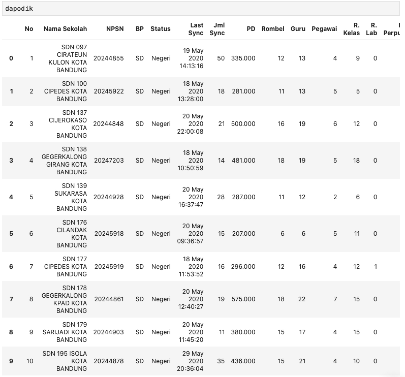Select the R. Kelas column header

[x=351, y=29]
